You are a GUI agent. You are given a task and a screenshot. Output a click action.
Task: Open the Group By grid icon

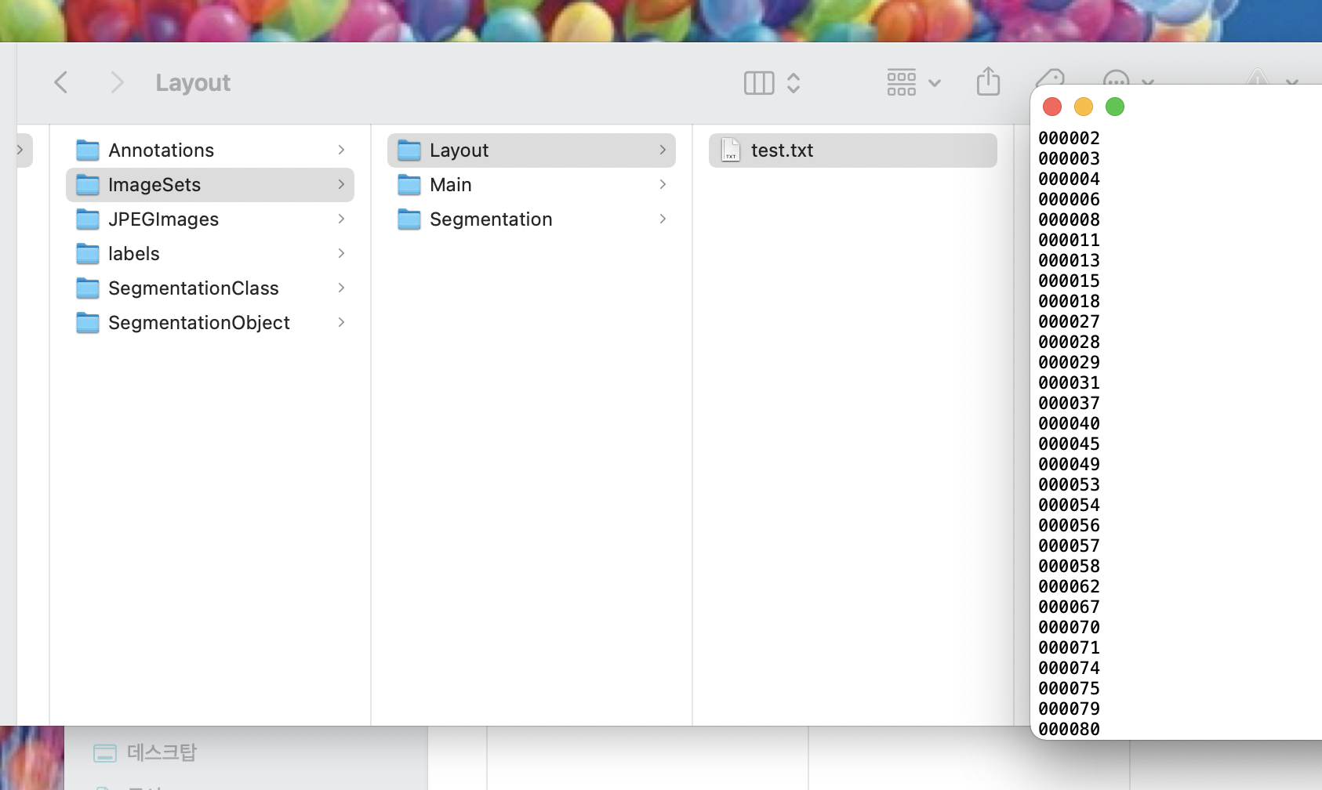click(x=902, y=82)
